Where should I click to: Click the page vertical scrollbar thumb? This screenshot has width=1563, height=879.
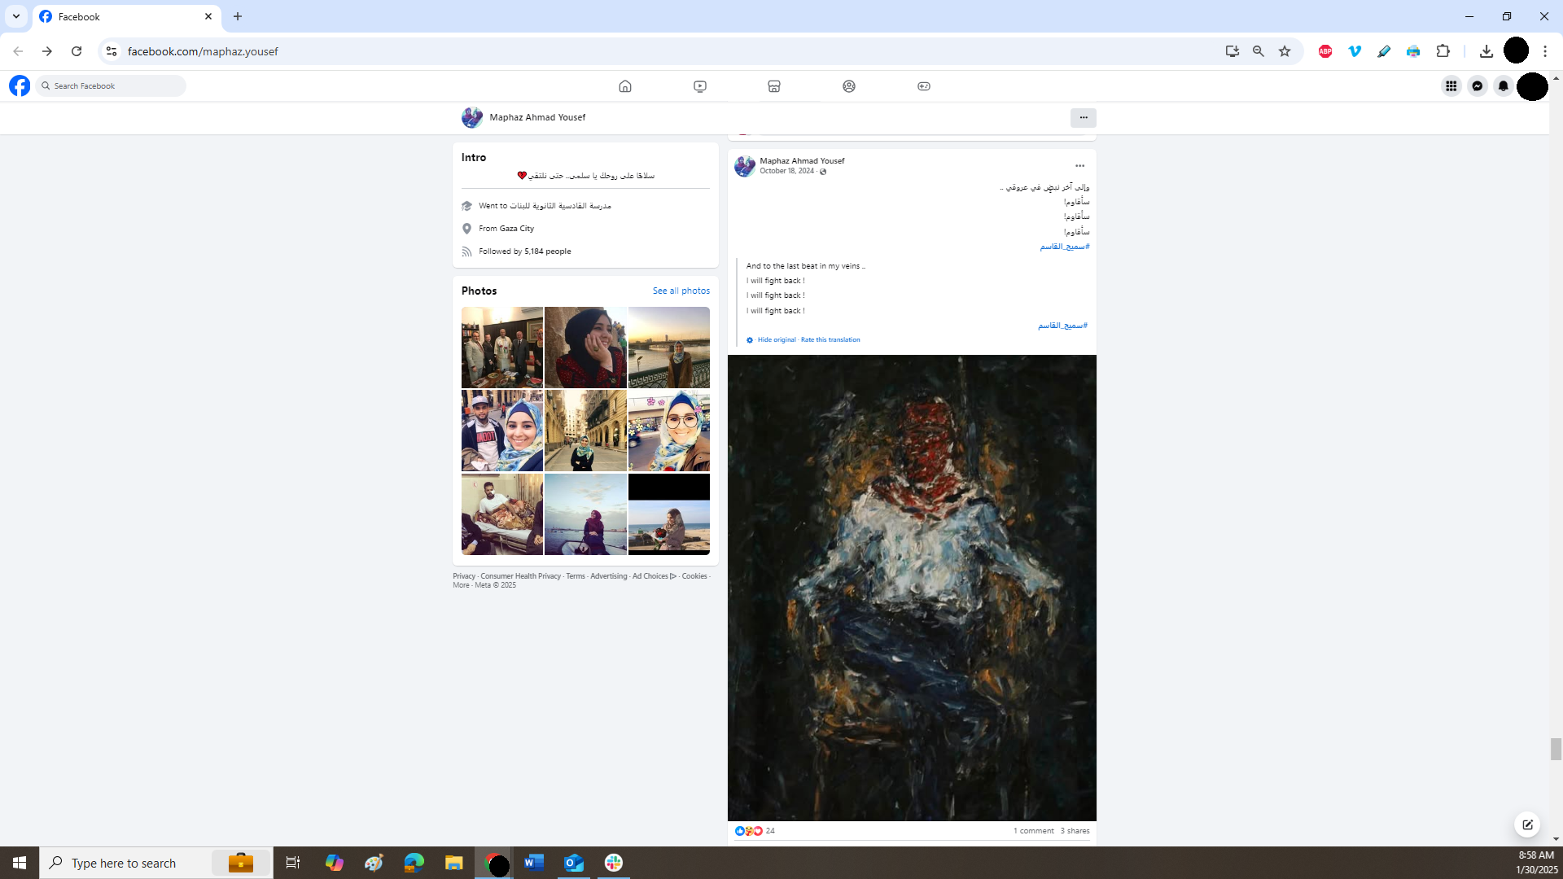pos(1556,749)
